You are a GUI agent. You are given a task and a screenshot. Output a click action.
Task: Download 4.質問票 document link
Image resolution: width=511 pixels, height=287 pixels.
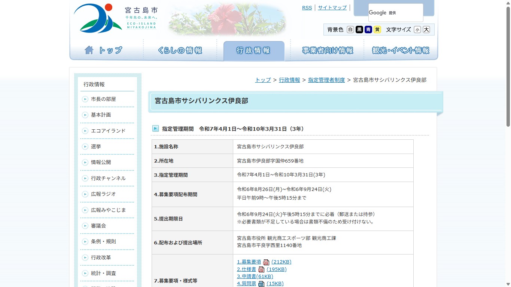[x=246, y=284]
